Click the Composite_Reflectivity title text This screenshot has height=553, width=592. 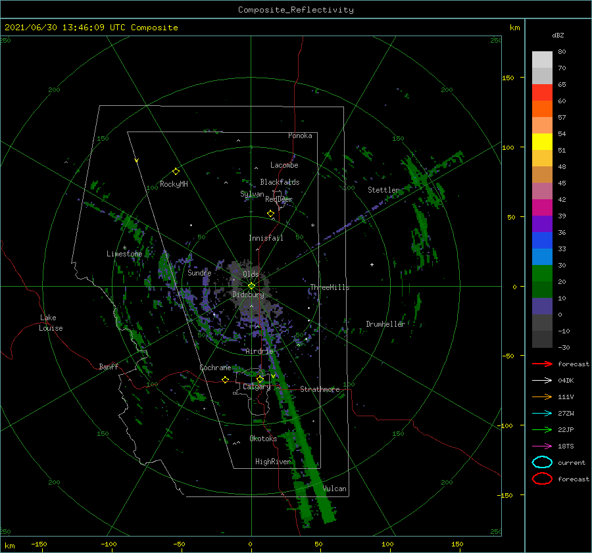coord(295,10)
